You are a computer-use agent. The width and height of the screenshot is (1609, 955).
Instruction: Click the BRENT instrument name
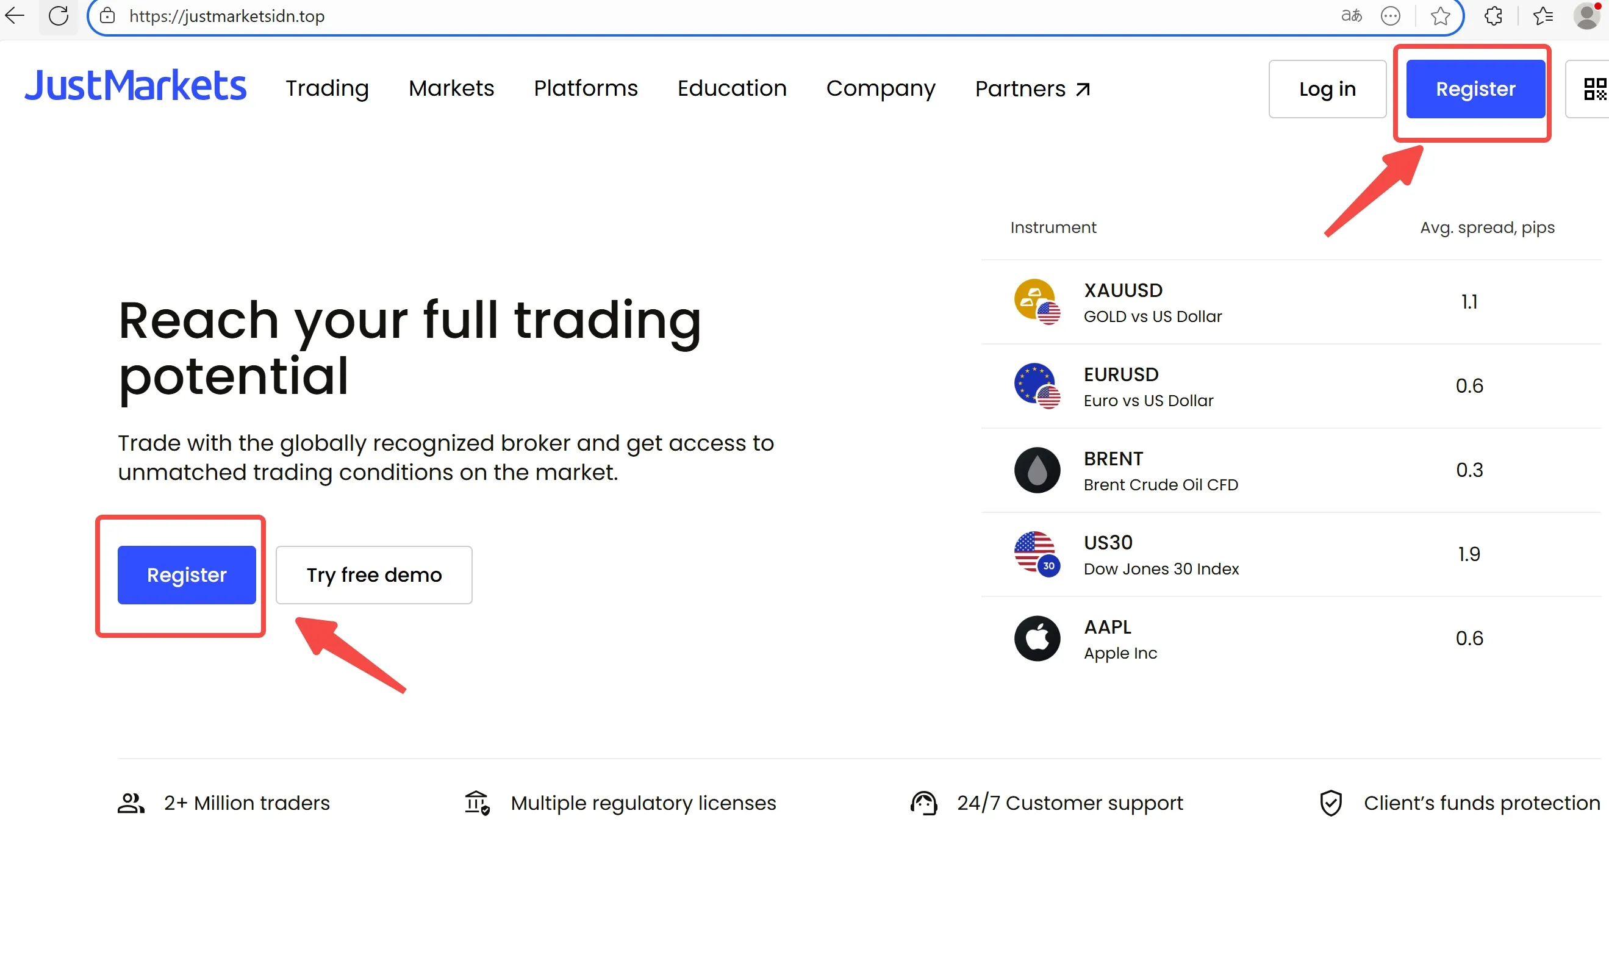[x=1113, y=459]
